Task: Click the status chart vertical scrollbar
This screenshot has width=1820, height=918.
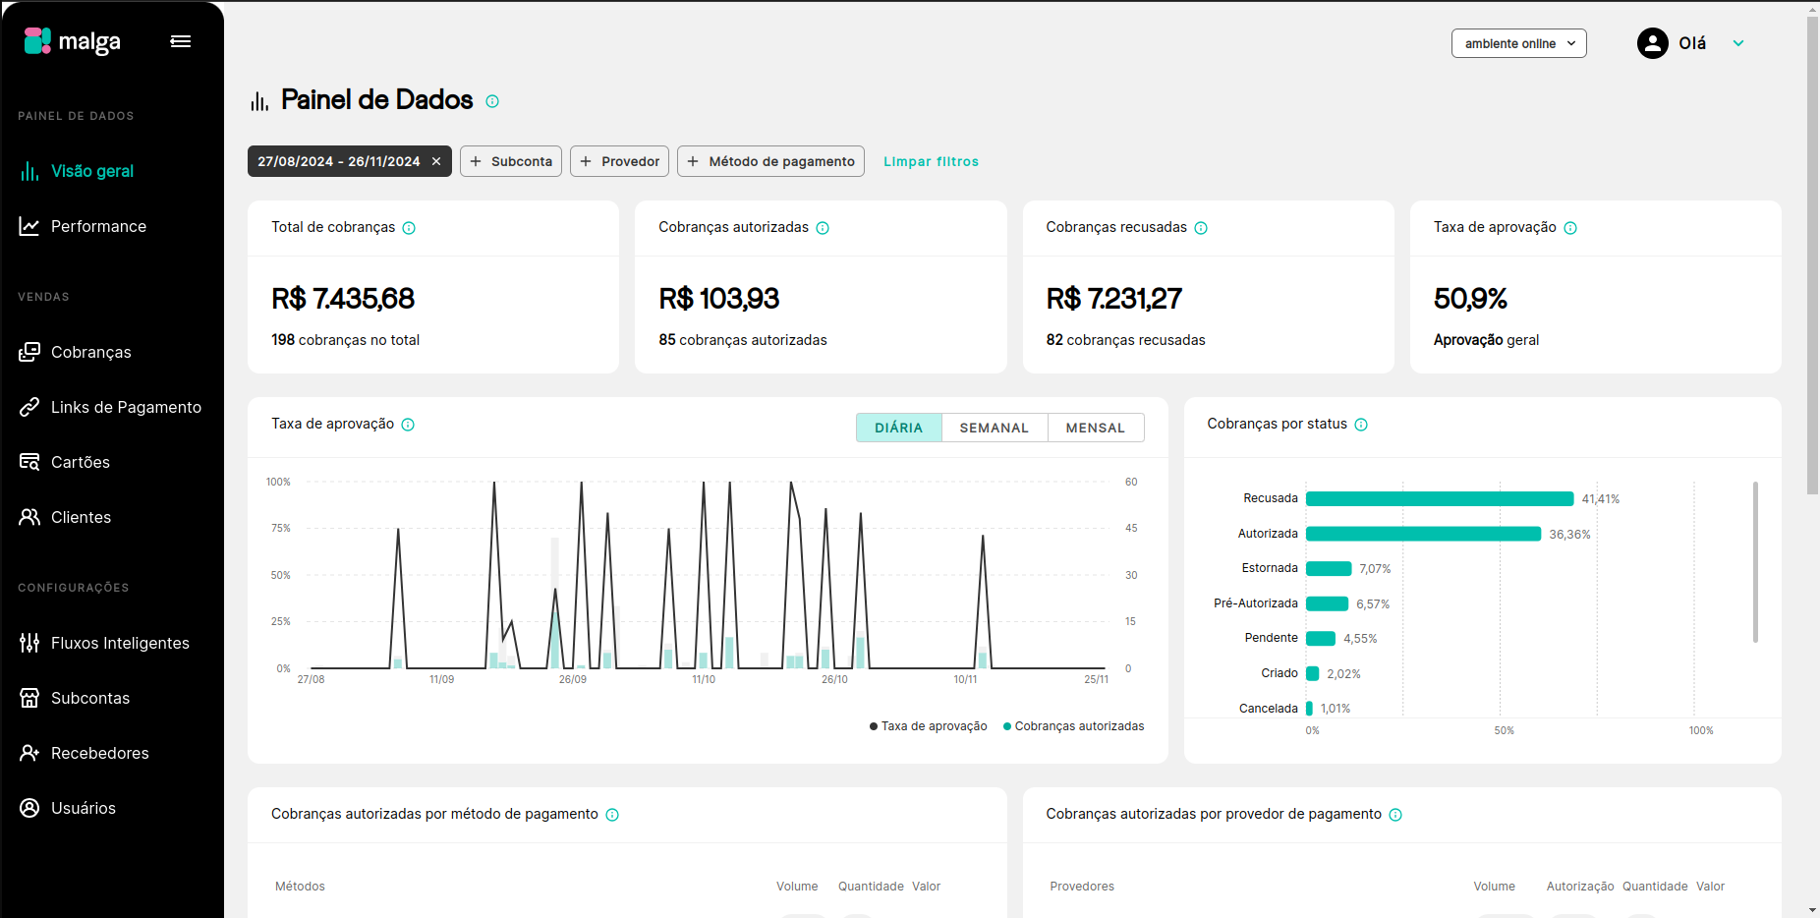Action: coord(1755,562)
